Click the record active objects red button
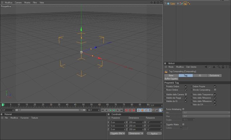The image size is (231, 140). [x=126, y=110]
